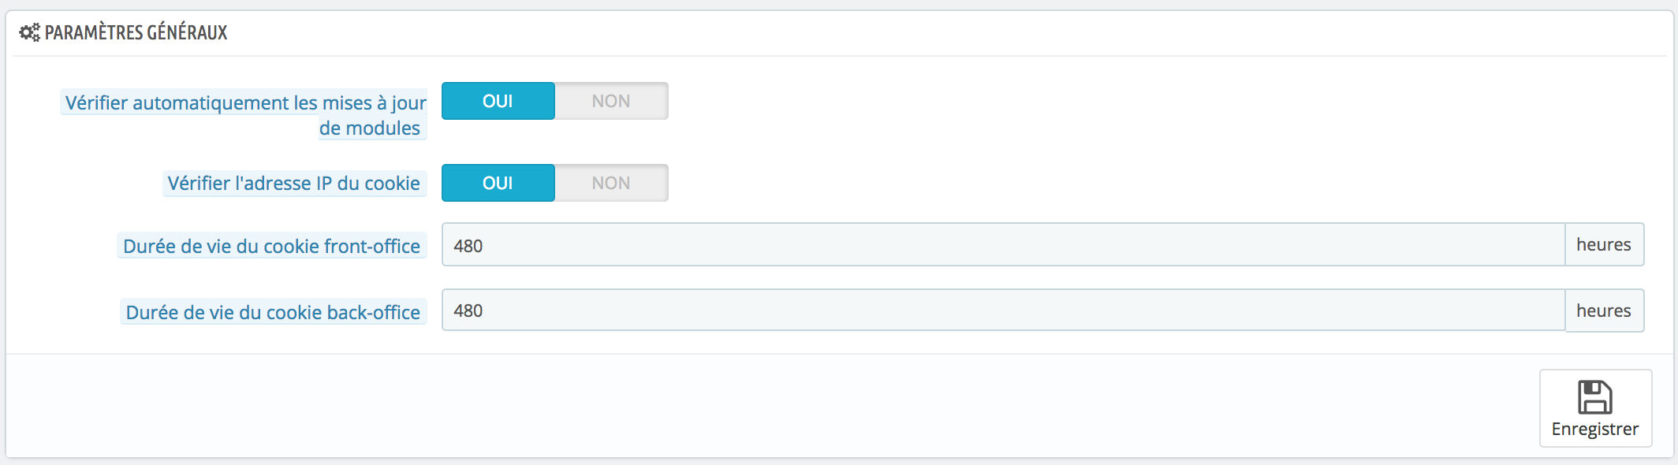Set cookie IP address check to OUI
Screen dimensions: 1678x465
click(498, 183)
